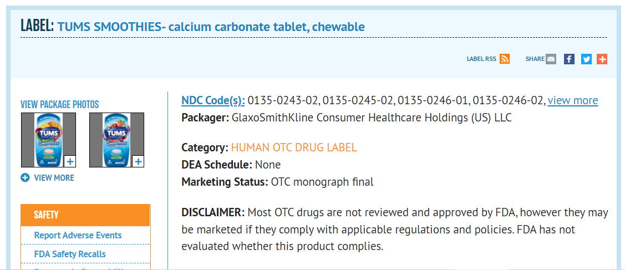Screen dimensions: 625x270
Task: Click the NDC Code(s) link
Action: pyautogui.click(x=213, y=100)
